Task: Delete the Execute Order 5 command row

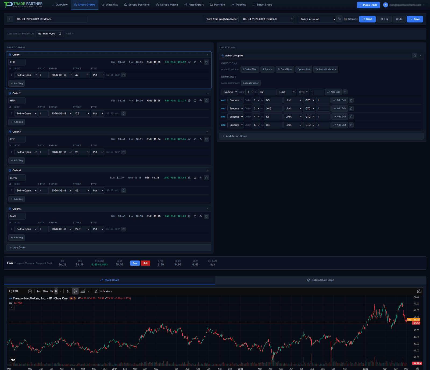Action: click(351, 125)
